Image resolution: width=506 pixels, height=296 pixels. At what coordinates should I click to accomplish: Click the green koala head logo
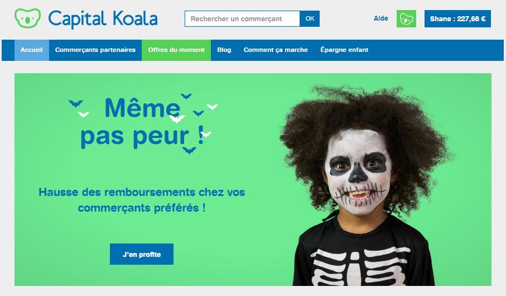pyautogui.click(x=27, y=18)
